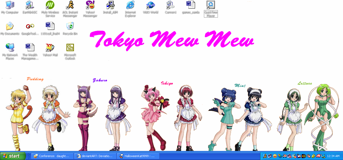Switch to the HalloweenKat9999 chat taskbar window
343x160 pixels.
coord(139,156)
